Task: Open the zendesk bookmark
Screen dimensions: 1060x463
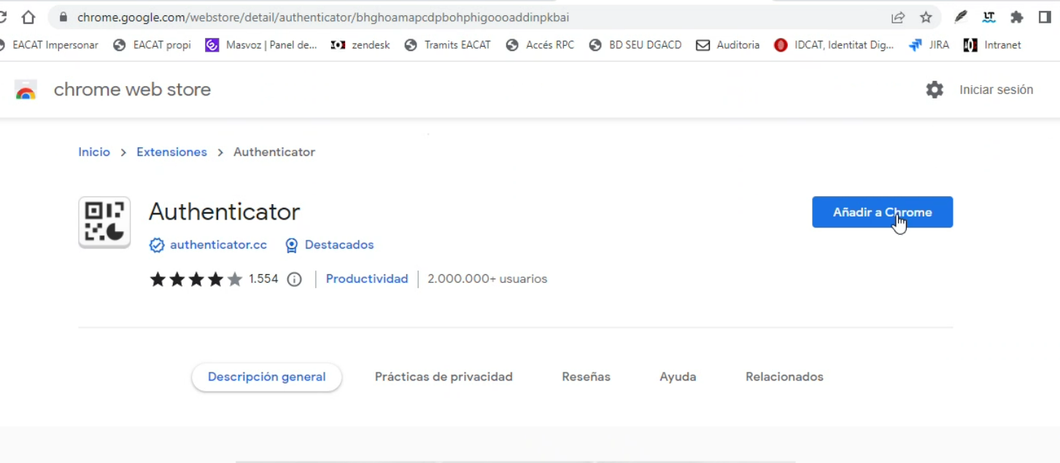Action: click(360, 45)
